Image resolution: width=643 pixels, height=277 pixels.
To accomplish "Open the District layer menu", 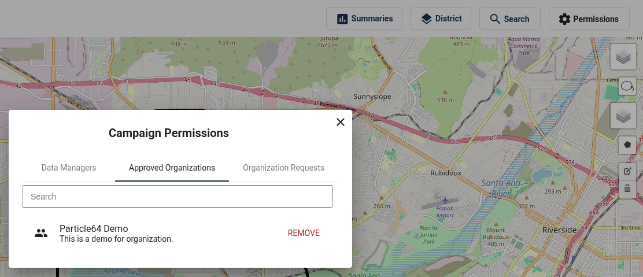I will (441, 19).
